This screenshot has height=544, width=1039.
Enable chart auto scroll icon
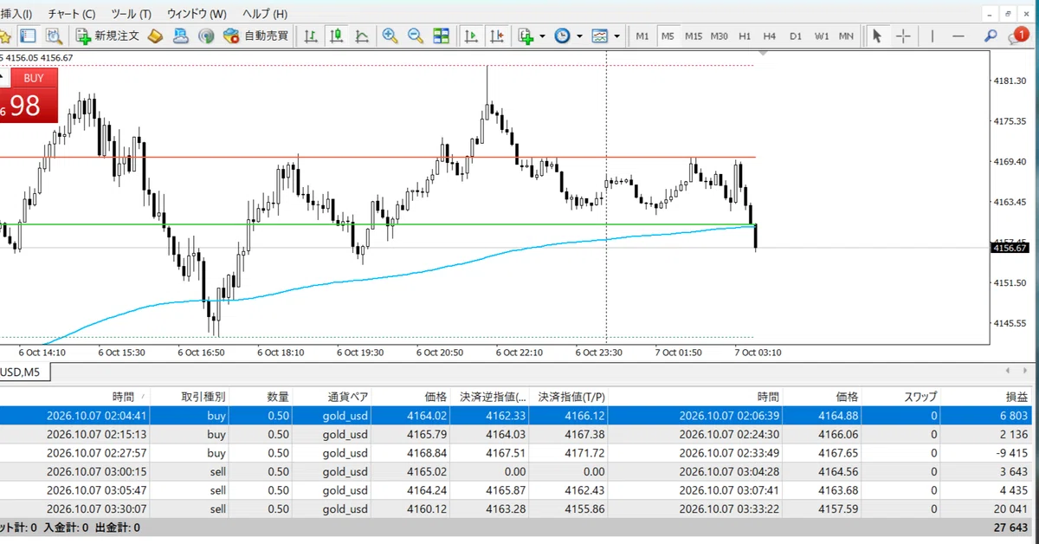[x=471, y=36]
